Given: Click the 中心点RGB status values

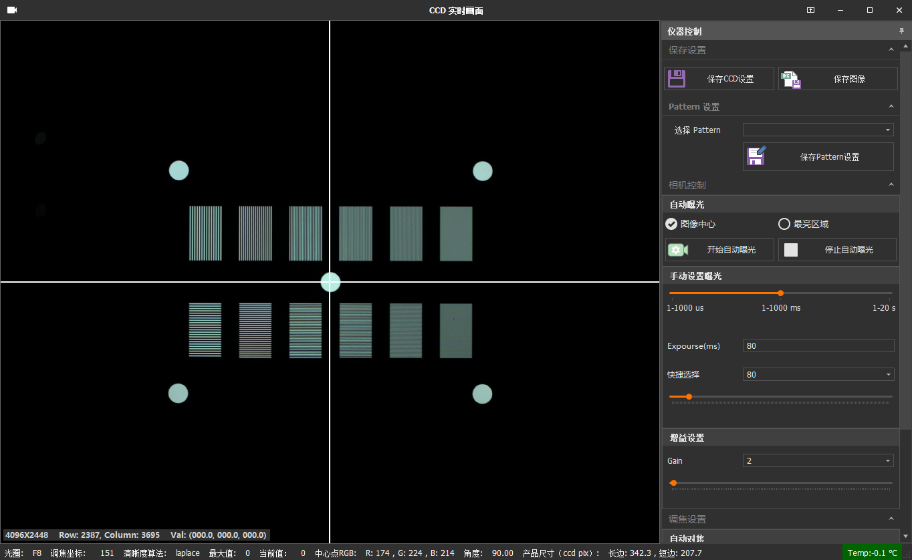Looking at the screenshot, I should 384,553.
